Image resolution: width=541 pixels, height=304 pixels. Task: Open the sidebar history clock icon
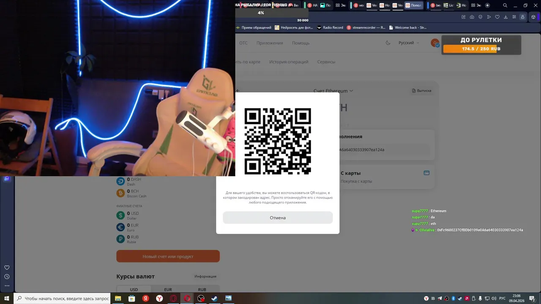(7, 277)
